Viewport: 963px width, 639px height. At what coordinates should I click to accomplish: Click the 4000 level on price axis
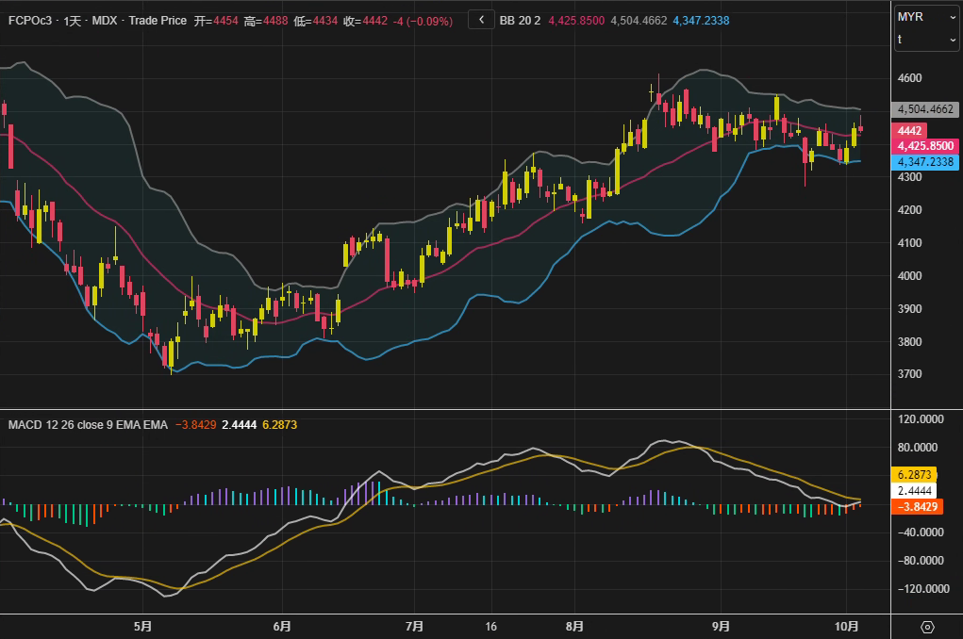pyautogui.click(x=910, y=276)
